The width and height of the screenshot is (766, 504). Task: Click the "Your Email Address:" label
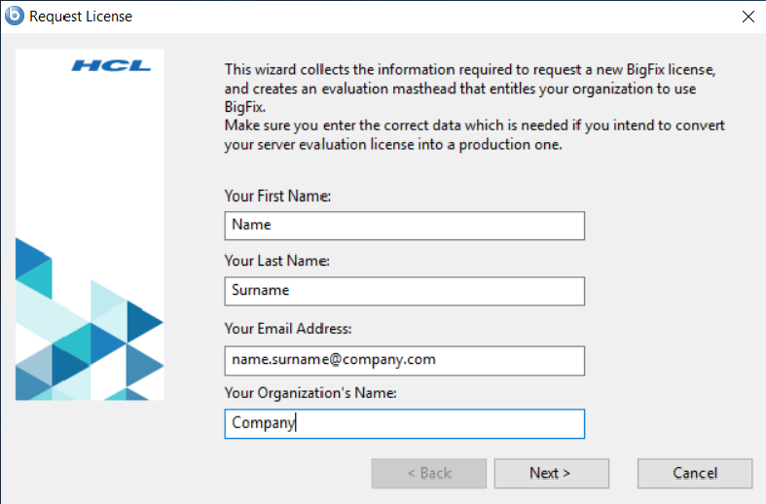click(287, 329)
